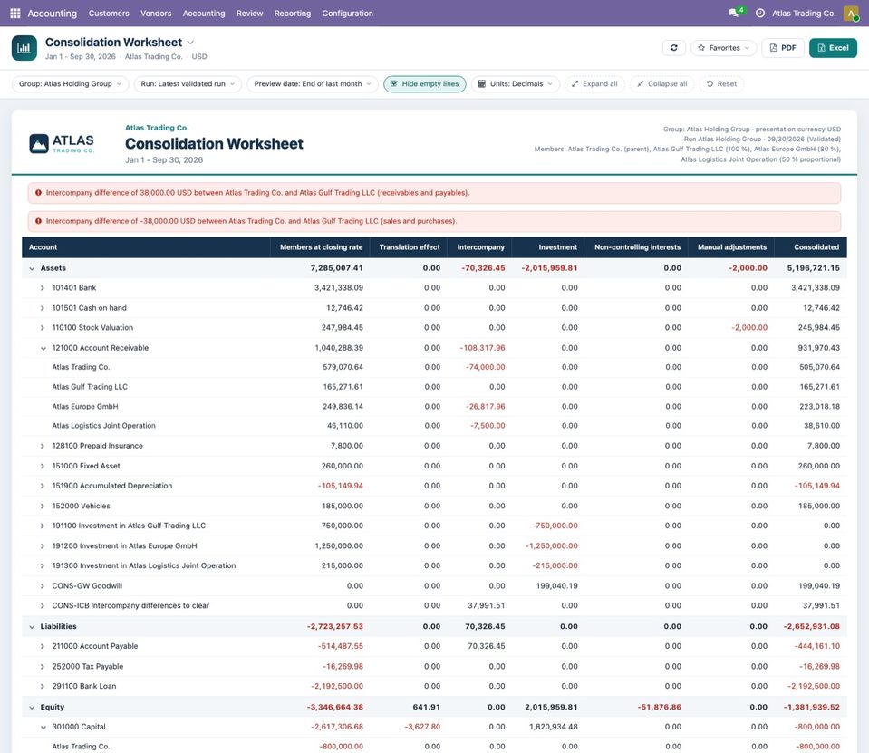
Task: Click the refresh report button
Action: click(674, 48)
